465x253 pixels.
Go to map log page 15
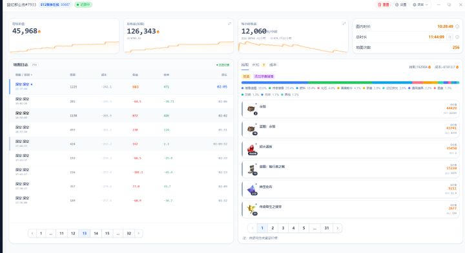tap(107, 233)
